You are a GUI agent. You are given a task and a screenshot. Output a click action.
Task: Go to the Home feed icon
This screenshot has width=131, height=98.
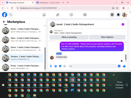tap(44, 15)
